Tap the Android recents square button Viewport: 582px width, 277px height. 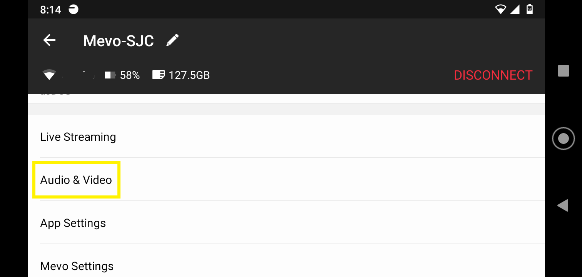click(563, 71)
